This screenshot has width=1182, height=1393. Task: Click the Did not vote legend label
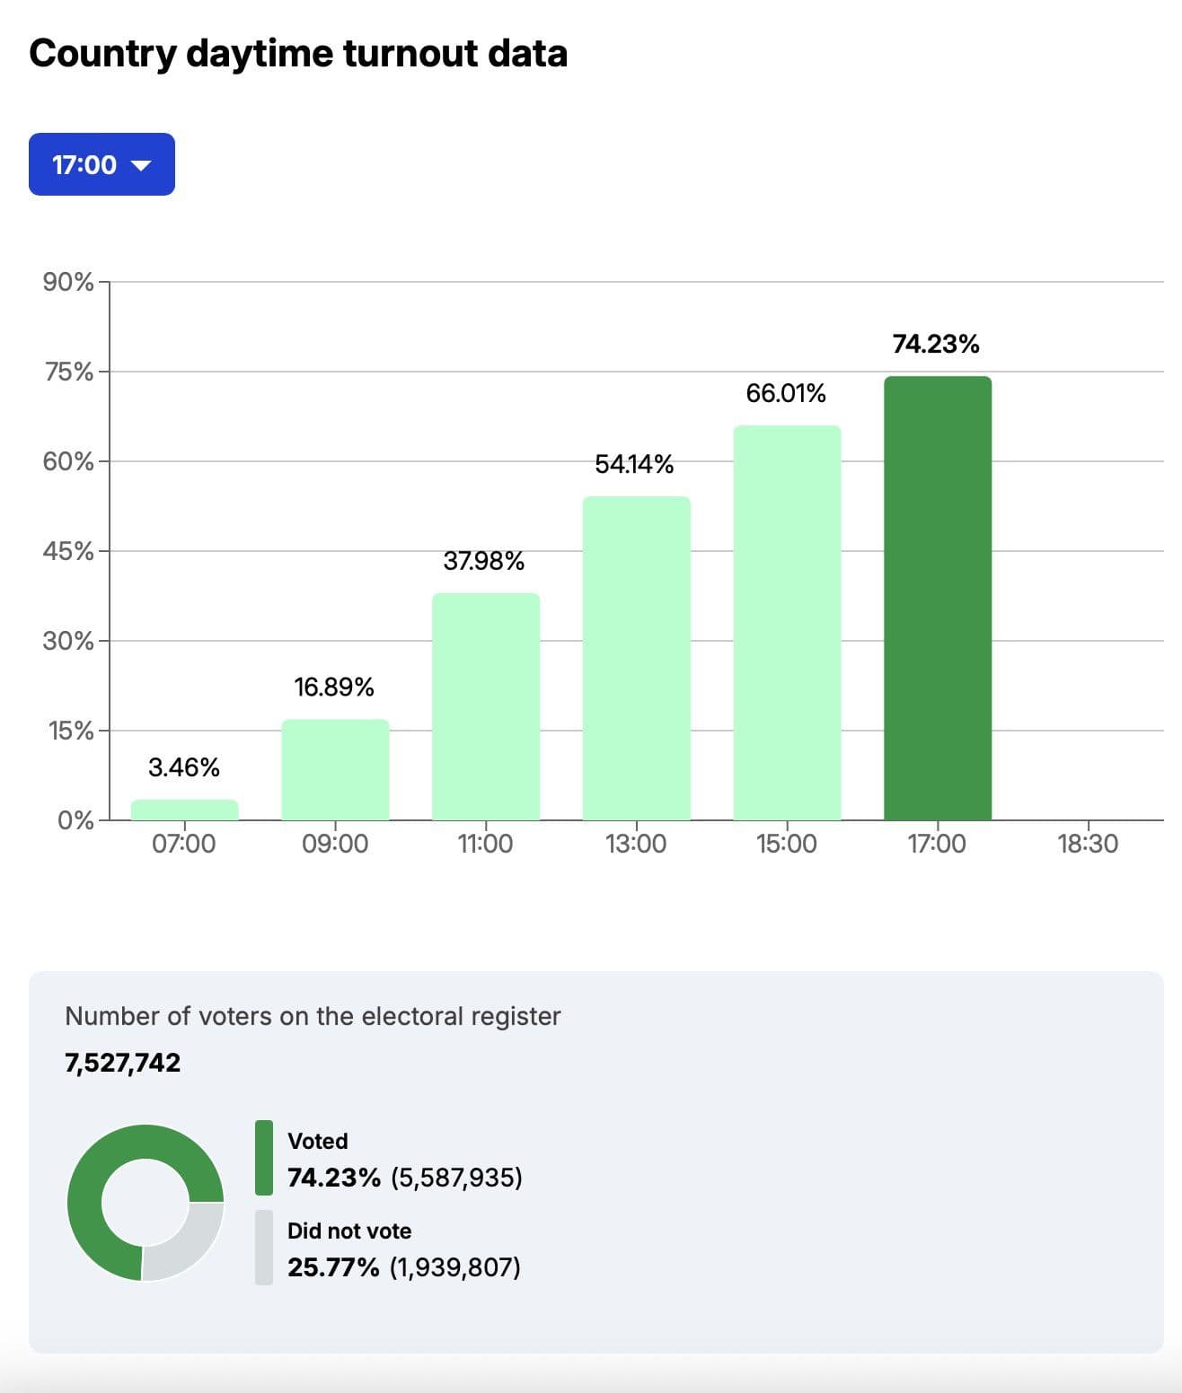tap(348, 1231)
